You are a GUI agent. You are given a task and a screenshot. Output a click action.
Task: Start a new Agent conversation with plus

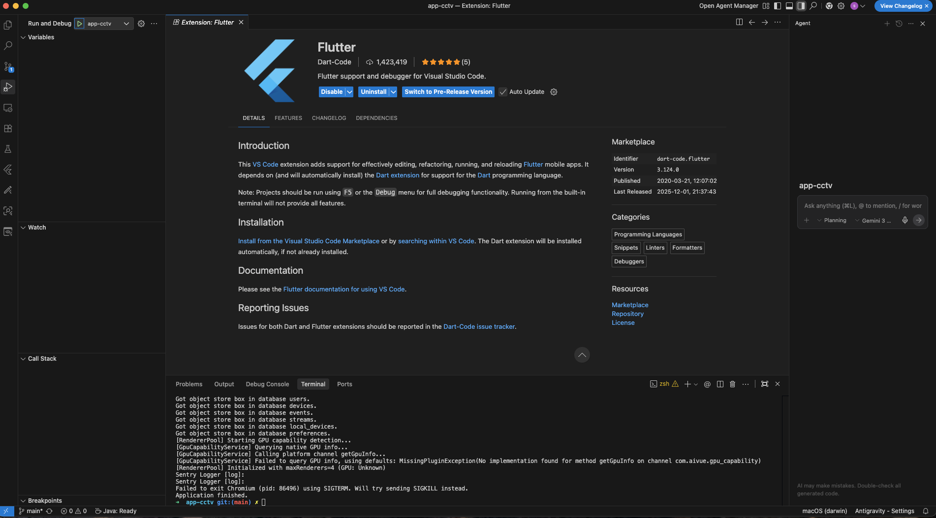pos(887,24)
